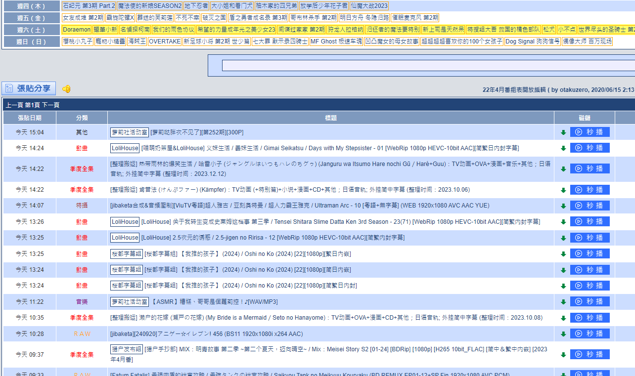
Task: Play 秒播 for the 15:04 post
Action: (590, 132)
